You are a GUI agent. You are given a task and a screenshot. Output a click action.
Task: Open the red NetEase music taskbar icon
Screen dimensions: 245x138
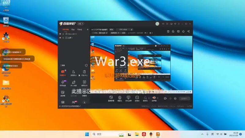144,134
